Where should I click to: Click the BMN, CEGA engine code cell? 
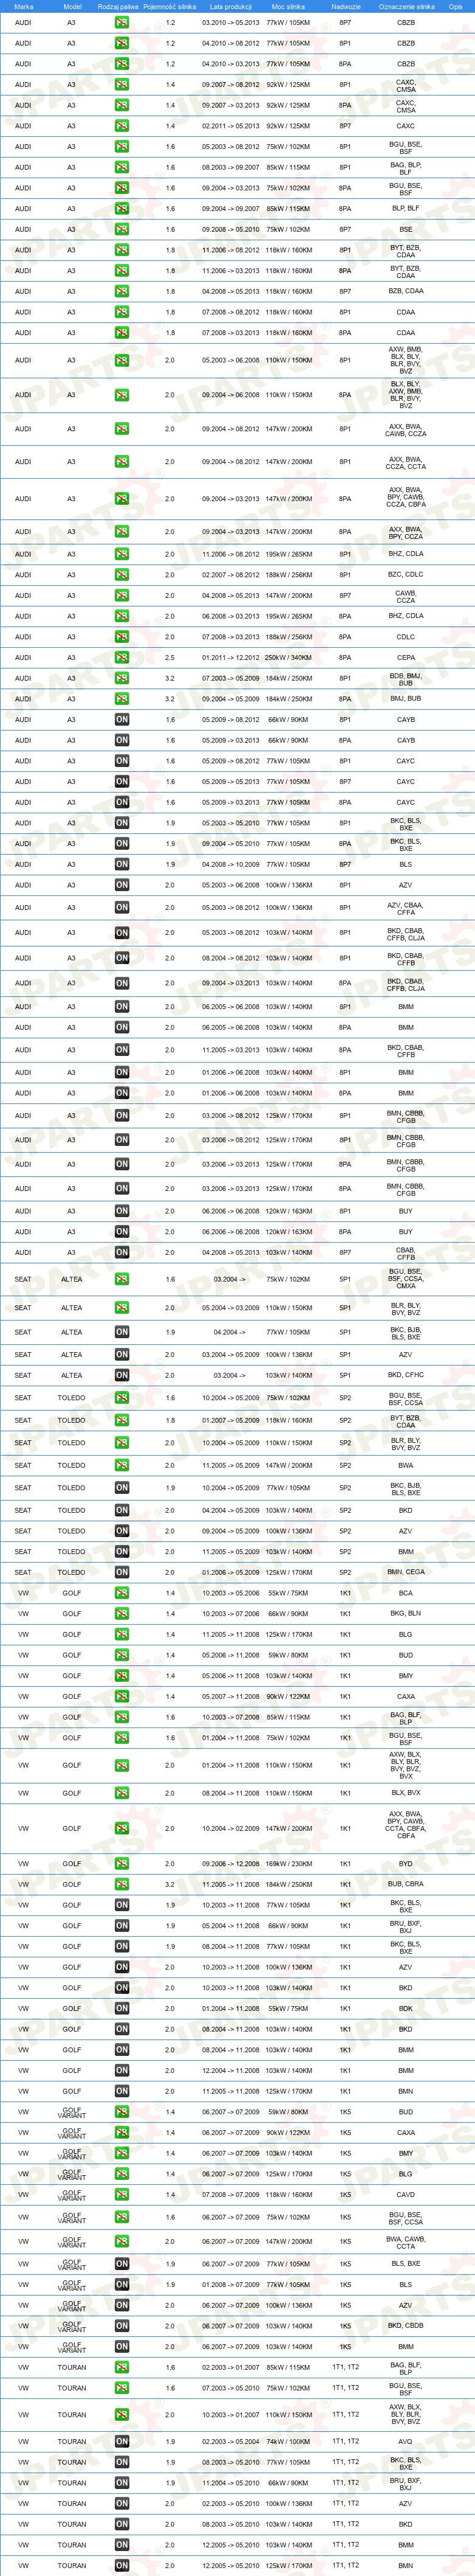[405, 1572]
